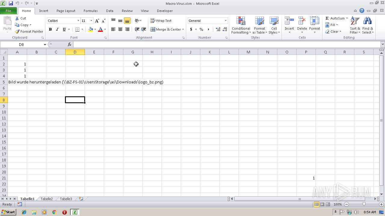This screenshot has height=216, width=385.
Task: Open the Name Box dropdown arrow
Action: tap(45, 44)
